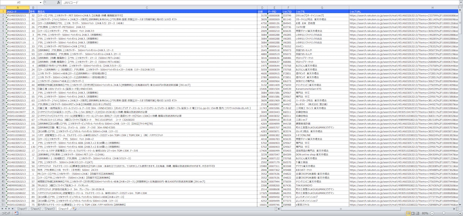Click cell F2 with value 233799

tap(288, 16)
